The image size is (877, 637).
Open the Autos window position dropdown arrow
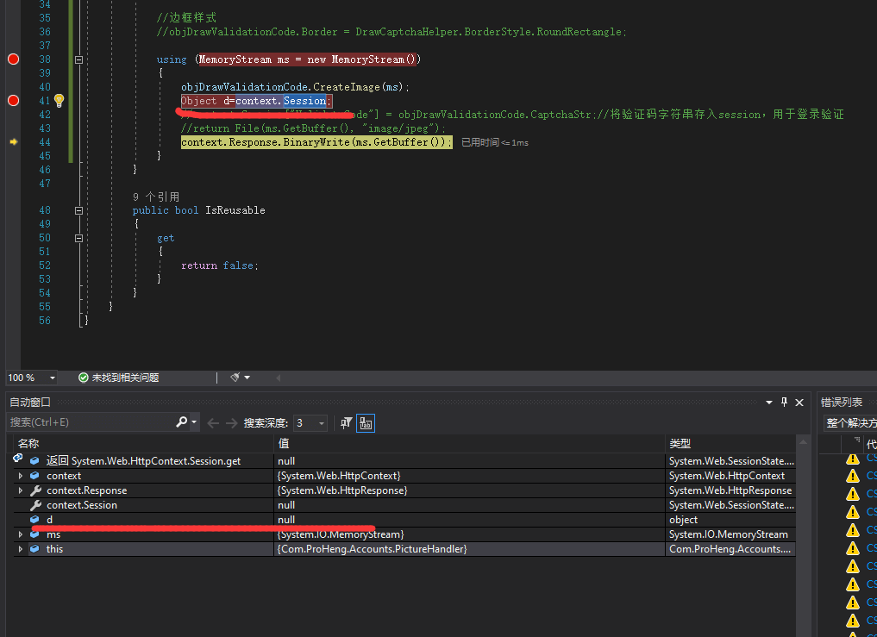(x=769, y=403)
